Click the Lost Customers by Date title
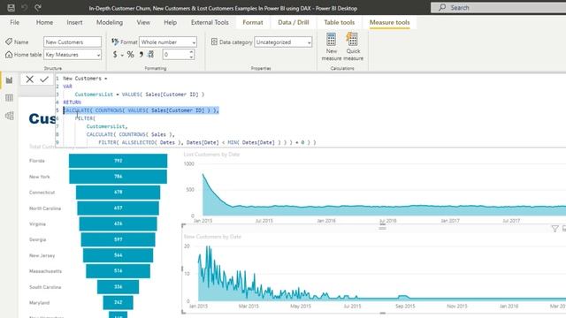The width and height of the screenshot is (566, 318). (x=211, y=155)
